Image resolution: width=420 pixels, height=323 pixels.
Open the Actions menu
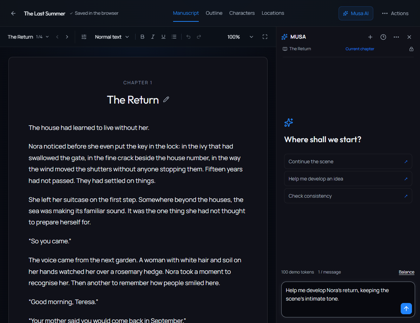click(x=395, y=13)
